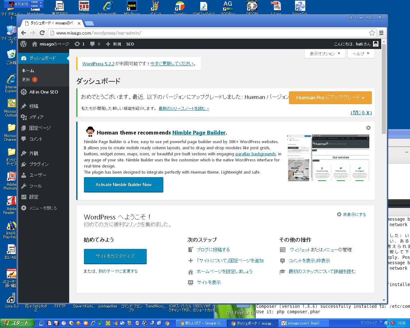This screenshot has width=410, height=328.
Task: Open the こんにちは、hati さん account menu
Action: tap(356, 44)
